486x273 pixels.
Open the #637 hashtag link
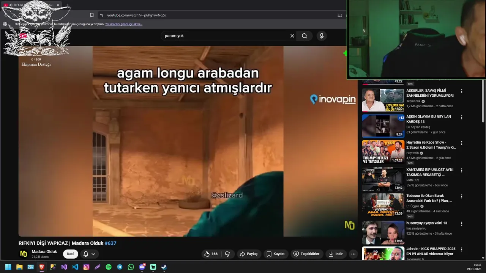(x=110, y=243)
